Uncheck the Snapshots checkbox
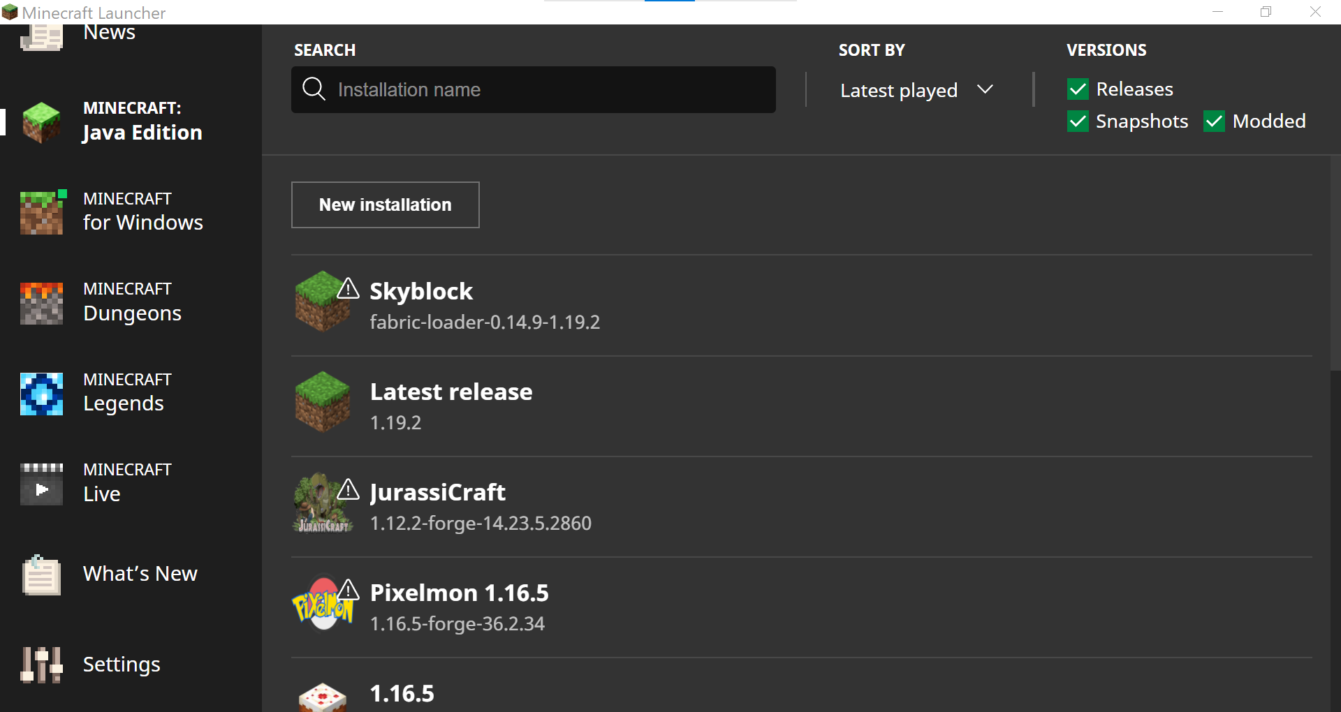 [x=1078, y=121]
